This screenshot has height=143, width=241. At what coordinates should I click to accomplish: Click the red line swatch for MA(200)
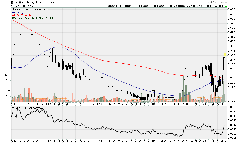(x=13, y=15)
